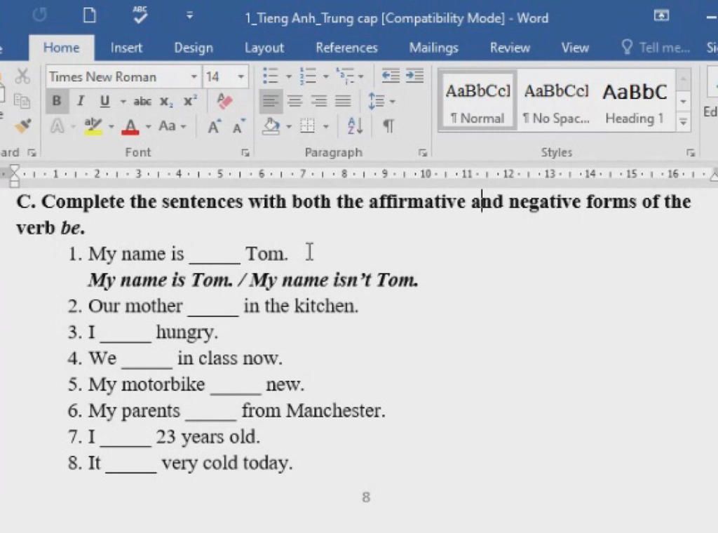
Task: Open Styles pane dialog launcher
Action: pyautogui.click(x=691, y=152)
